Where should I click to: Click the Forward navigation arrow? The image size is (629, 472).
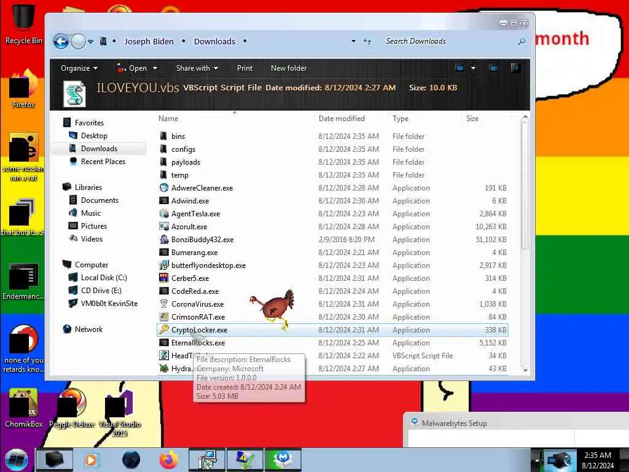point(78,41)
